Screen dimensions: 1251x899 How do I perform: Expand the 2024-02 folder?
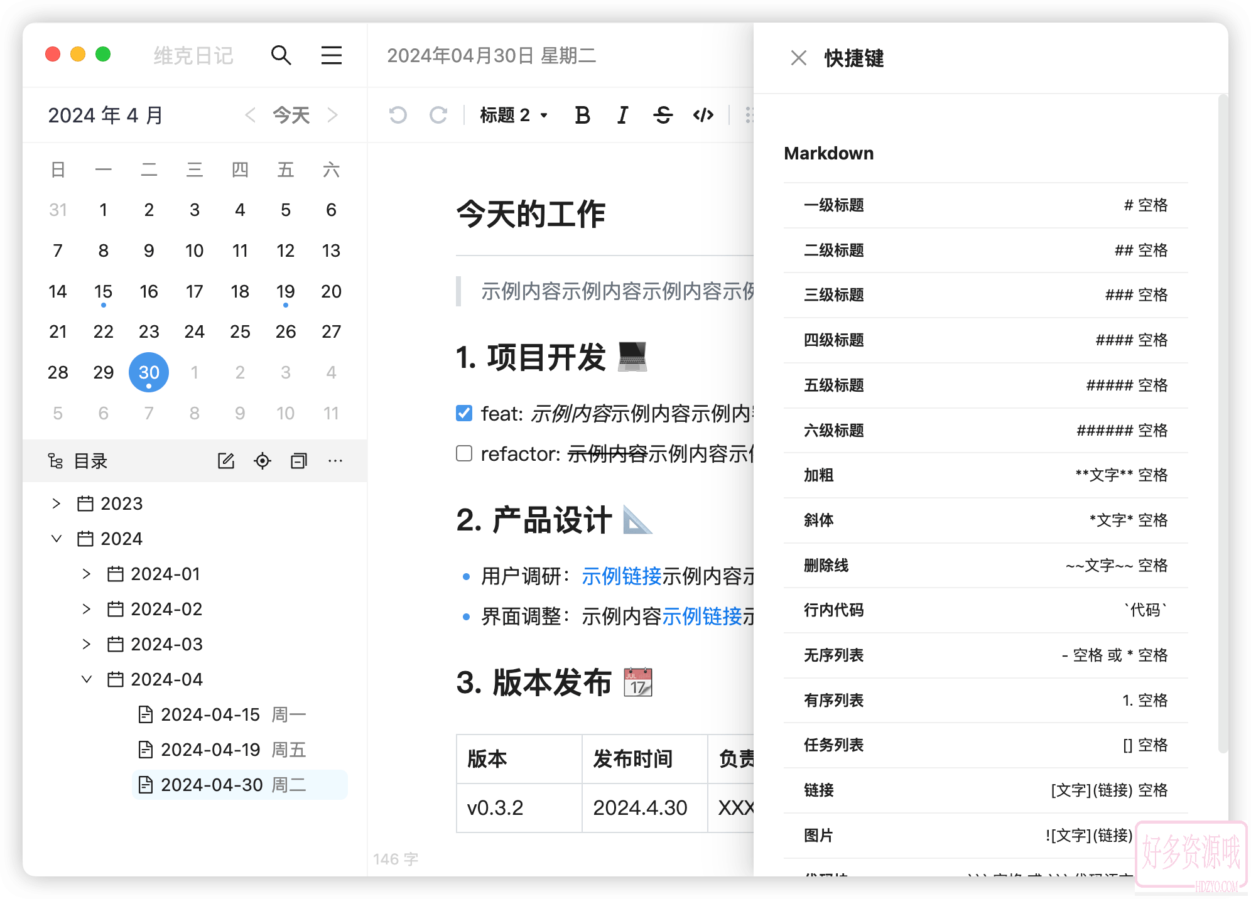87,609
